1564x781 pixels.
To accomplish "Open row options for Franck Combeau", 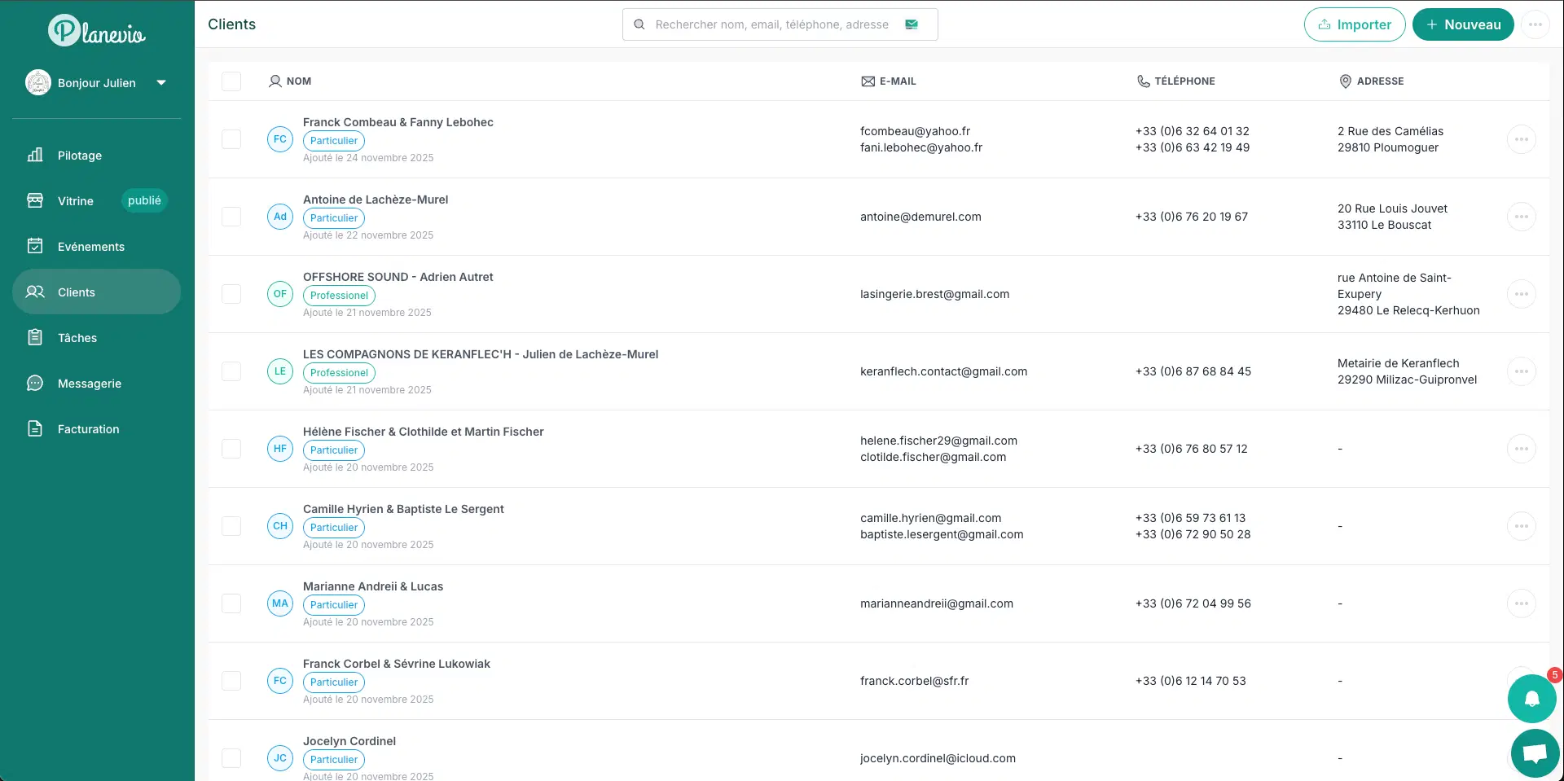I will tap(1522, 139).
